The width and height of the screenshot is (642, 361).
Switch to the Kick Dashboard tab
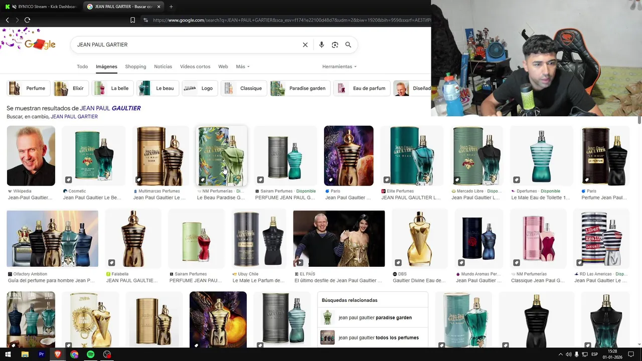point(41,7)
